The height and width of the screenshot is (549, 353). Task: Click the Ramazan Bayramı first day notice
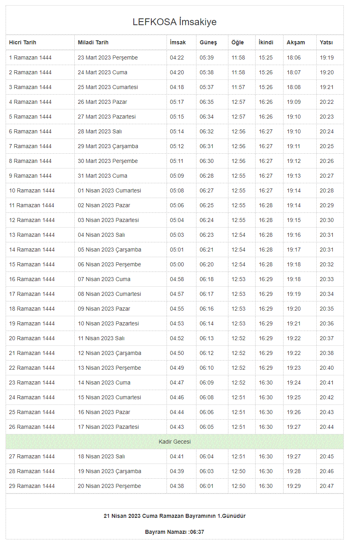click(175, 516)
